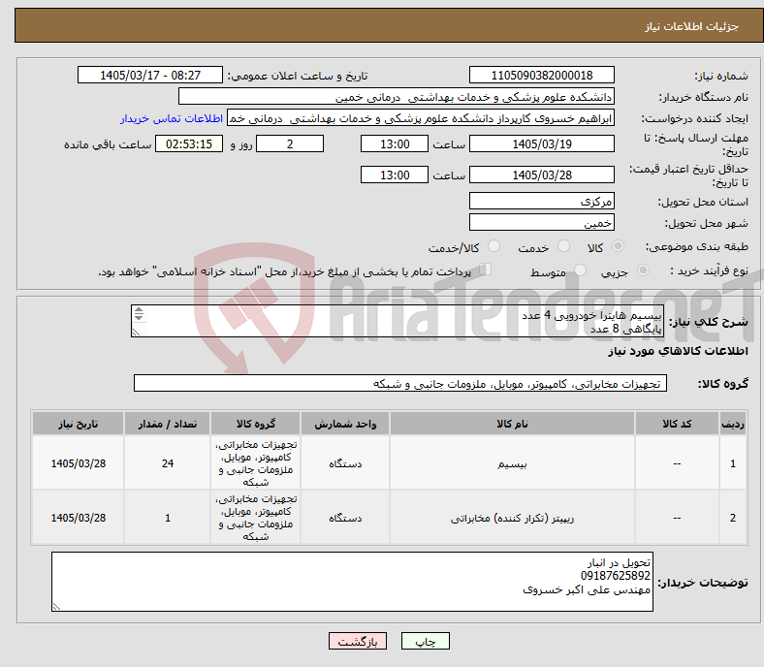Viewport: 764px width, 667px height.
Task: Click the response deadline time 13:00 field
Action: click(395, 144)
